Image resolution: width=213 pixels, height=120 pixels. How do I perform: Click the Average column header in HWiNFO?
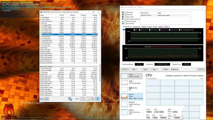(x=95, y=15)
